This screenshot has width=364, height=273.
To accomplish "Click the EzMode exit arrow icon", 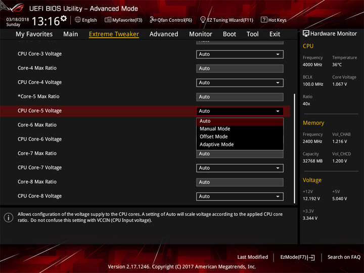I will [x=311, y=257].
